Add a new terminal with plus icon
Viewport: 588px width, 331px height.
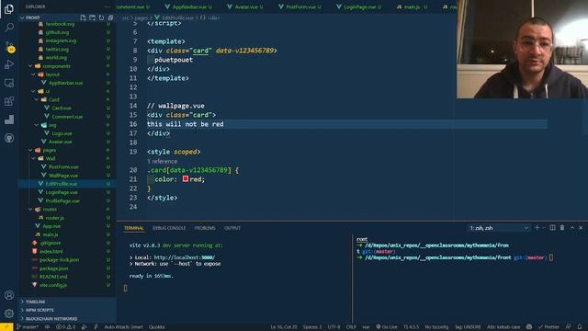click(537, 228)
